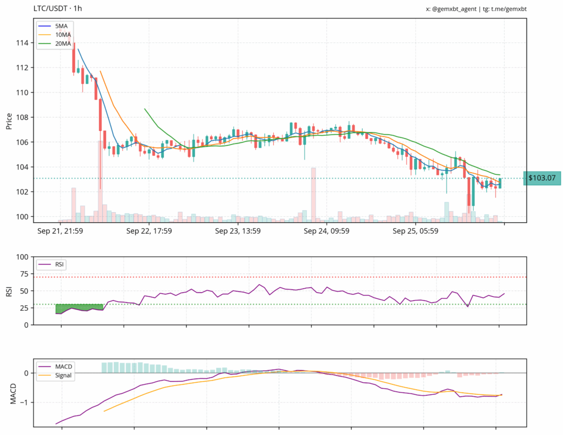The width and height of the screenshot is (563, 435).
Task: Click the blue line swatch beside 5MA
Action: point(45,26)
